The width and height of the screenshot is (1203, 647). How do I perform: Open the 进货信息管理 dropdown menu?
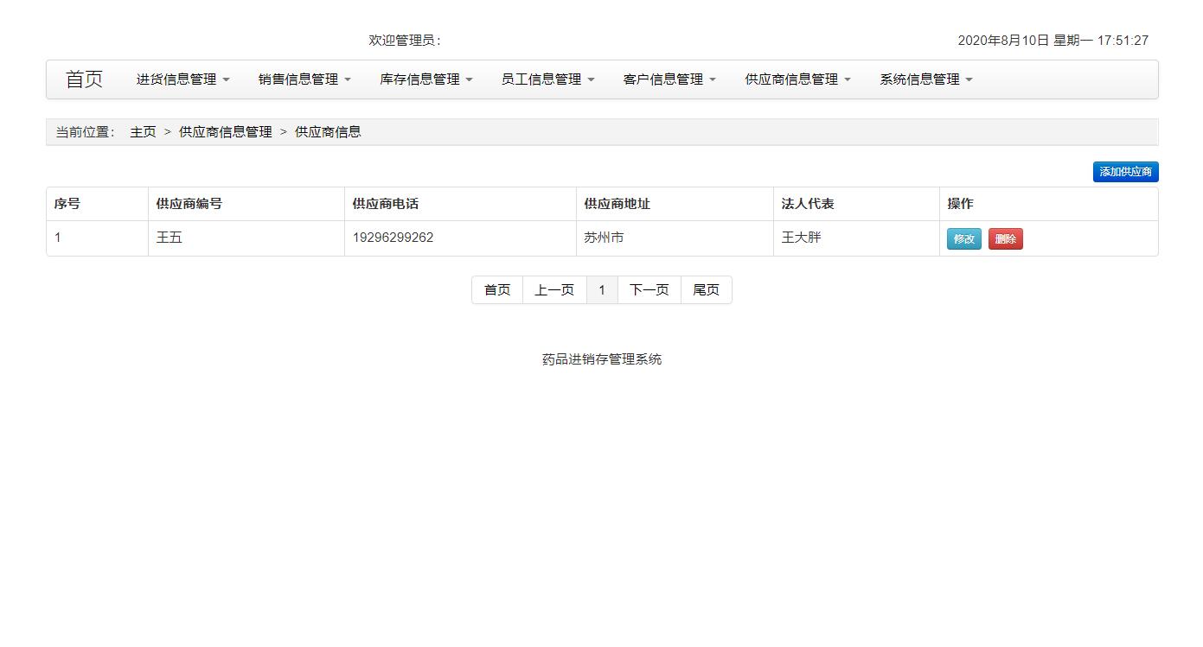[x=182, y=79]
